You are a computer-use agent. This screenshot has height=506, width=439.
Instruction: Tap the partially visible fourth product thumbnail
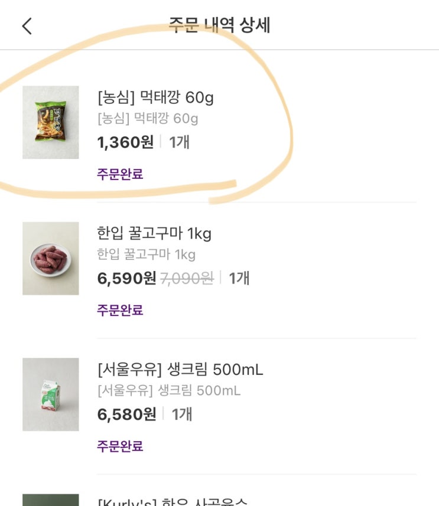(x=50, y=500)
